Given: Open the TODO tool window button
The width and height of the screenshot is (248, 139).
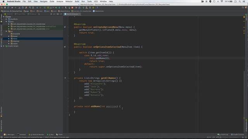Looking at the screenshot, I should [59, 135].
